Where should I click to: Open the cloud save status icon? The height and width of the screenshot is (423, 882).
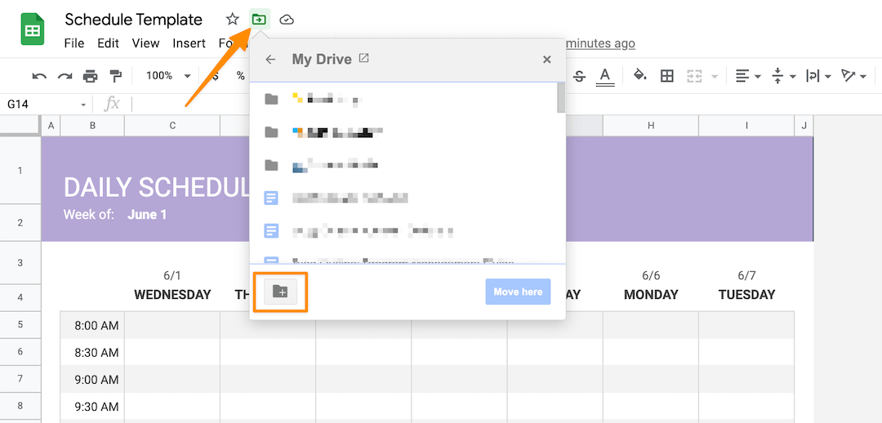point(287,20)
